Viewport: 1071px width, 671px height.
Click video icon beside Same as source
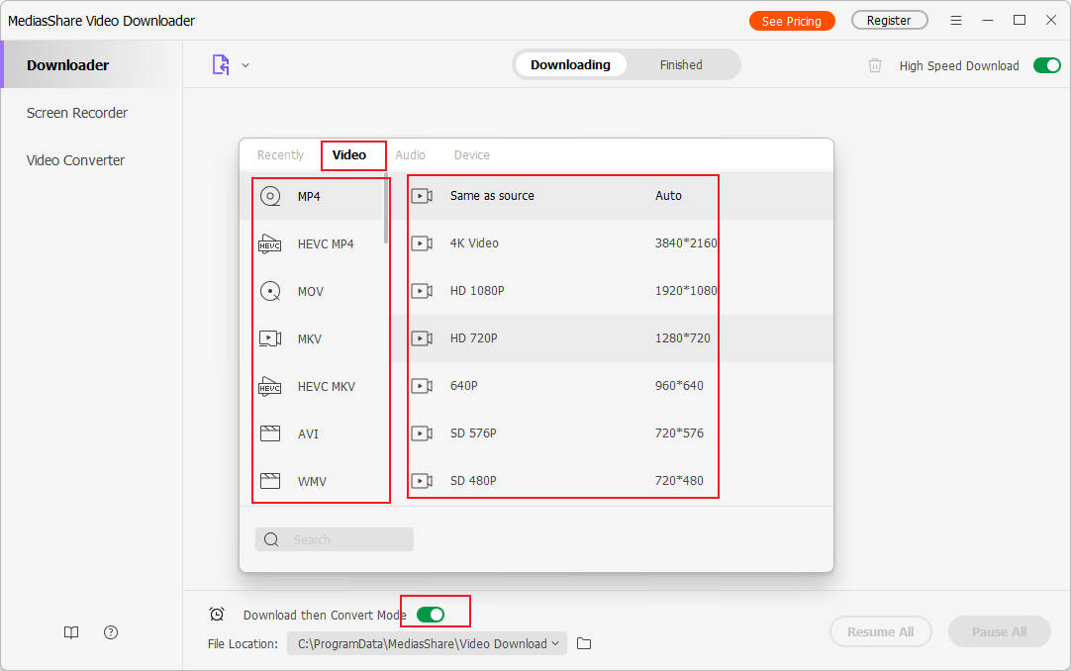[422, 196]
